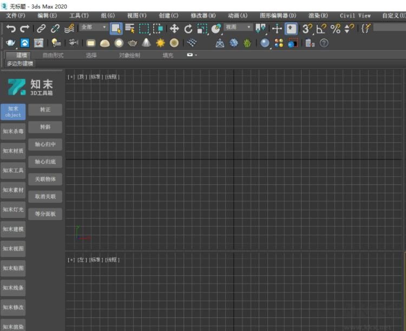Click the Select Object tool icon
This screenshot has width=406, height=331.
pos(116,29)
